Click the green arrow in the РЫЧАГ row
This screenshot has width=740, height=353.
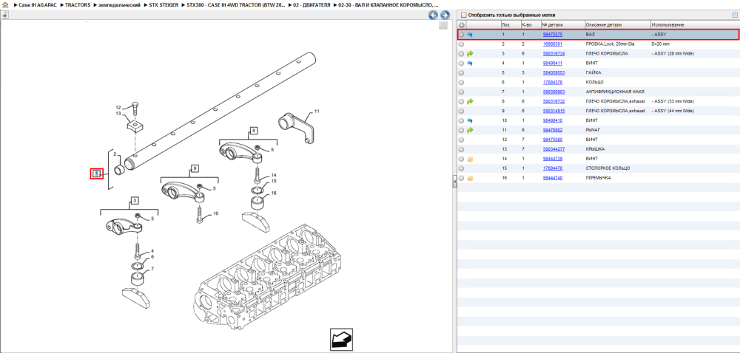(x=470, y=130)
